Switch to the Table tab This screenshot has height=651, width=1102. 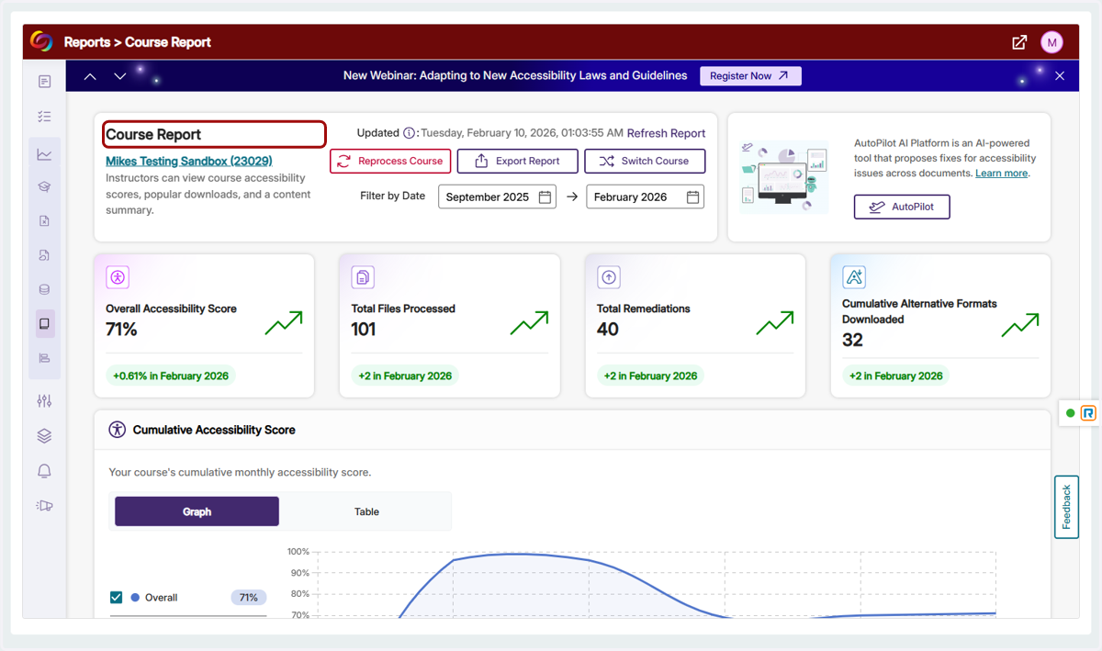(x=366, y=511)
